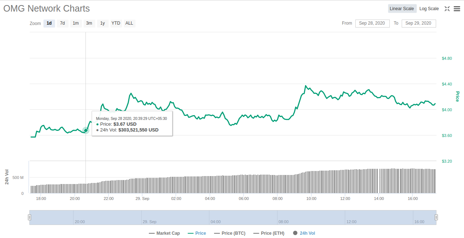The width and height of the screenshot is (464, 238).
Task: Edit the From date field
Action: (372, 23)
